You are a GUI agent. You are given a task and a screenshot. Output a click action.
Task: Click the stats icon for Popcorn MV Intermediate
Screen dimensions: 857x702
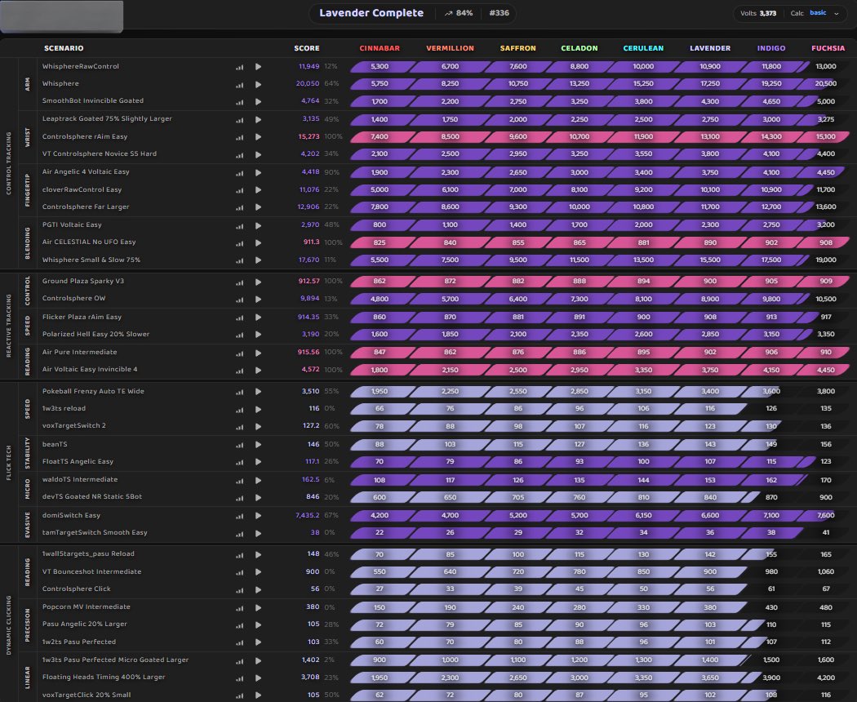click(x=239, y=607)
